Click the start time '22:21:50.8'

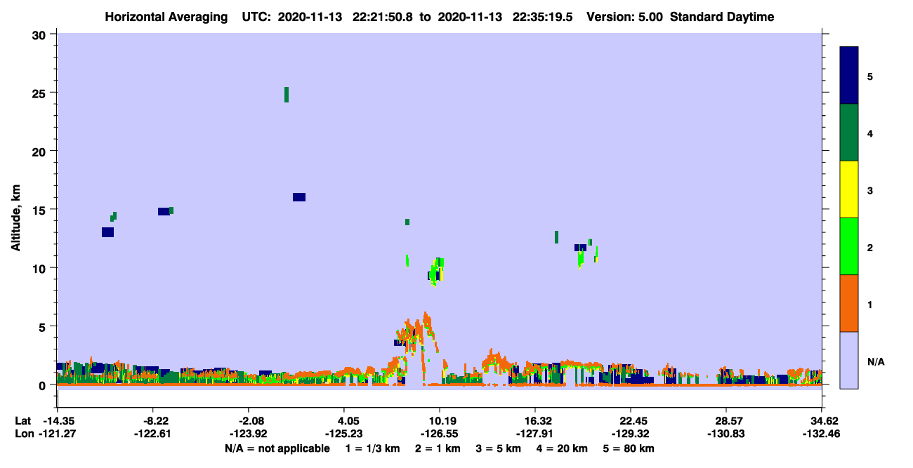[x=382, y=17]
